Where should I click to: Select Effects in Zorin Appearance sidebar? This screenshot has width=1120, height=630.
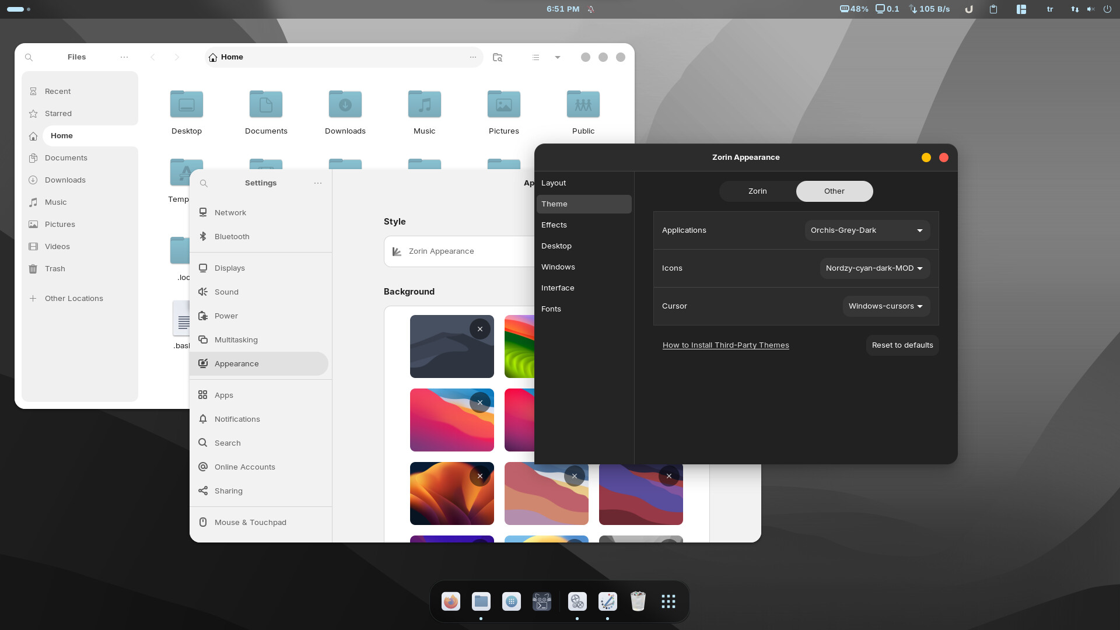coord(554,225)
